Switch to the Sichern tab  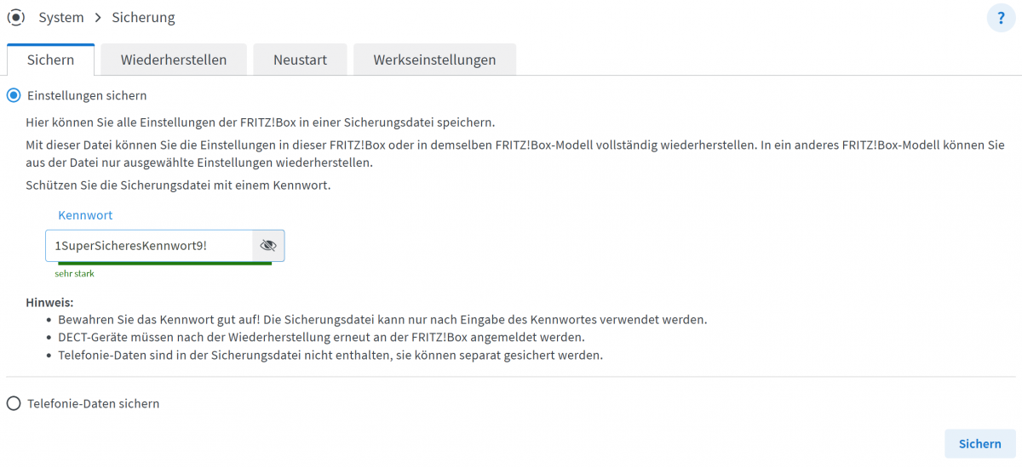tap(50, 60)
